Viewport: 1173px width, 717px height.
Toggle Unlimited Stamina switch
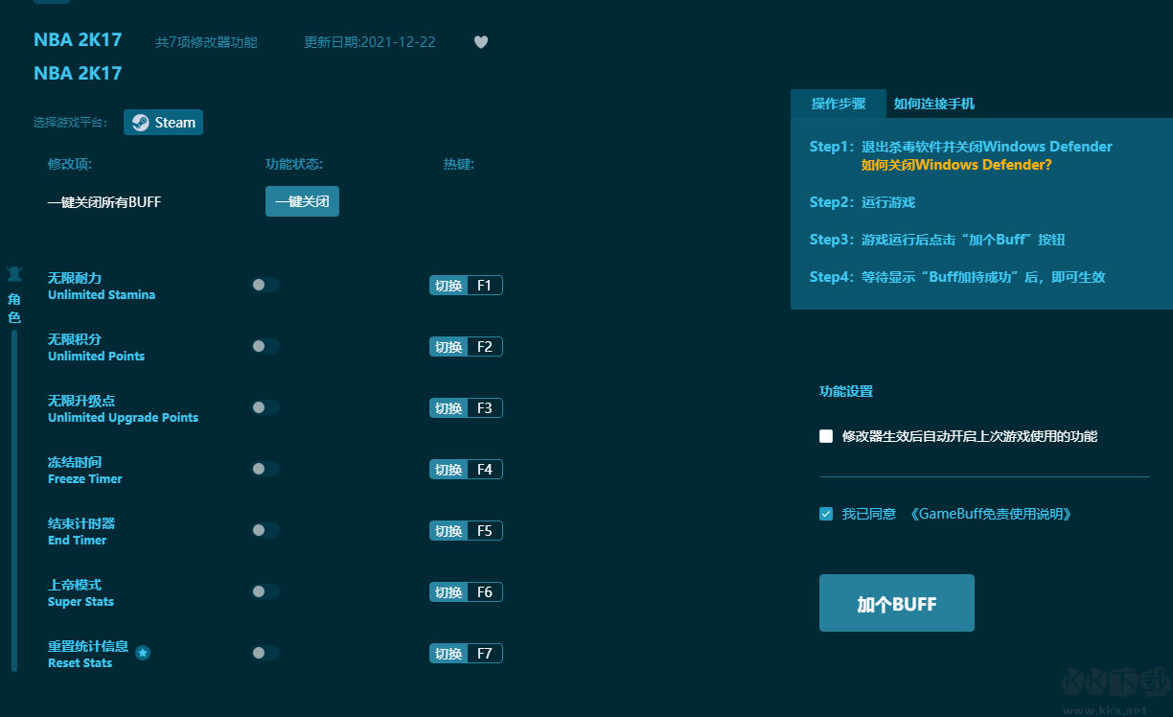[x=265, y=285]
